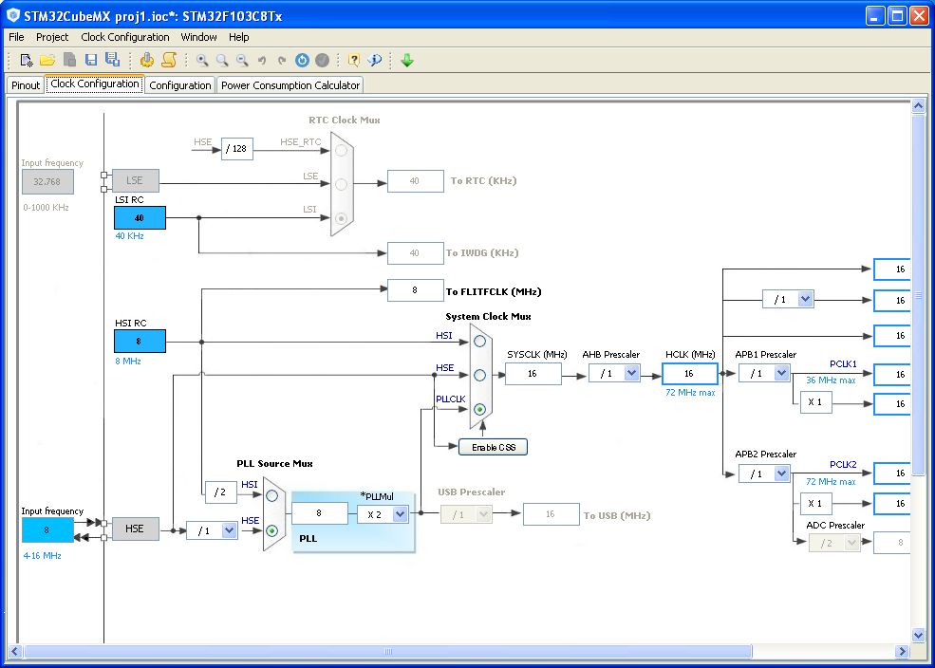Click the HCLK (MHz) value field
The image size is (935, 668).
[689, 374]
